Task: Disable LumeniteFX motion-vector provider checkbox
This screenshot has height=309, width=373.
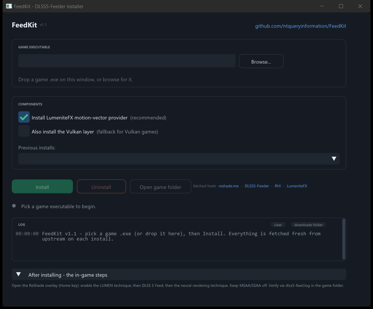Action: 24,117
